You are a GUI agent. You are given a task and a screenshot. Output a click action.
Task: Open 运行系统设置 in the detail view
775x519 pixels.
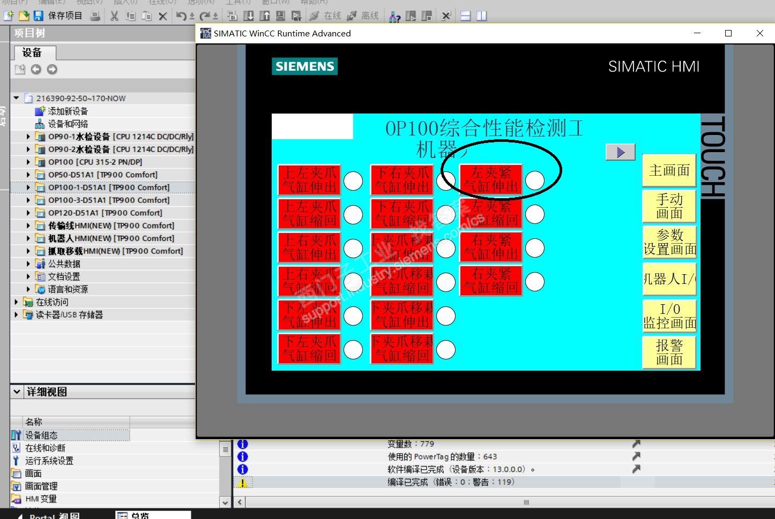(49, 461)
